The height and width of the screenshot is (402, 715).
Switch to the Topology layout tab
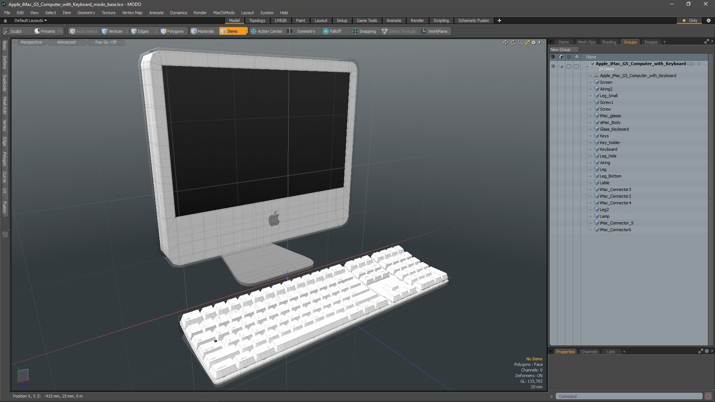point(257,20)
